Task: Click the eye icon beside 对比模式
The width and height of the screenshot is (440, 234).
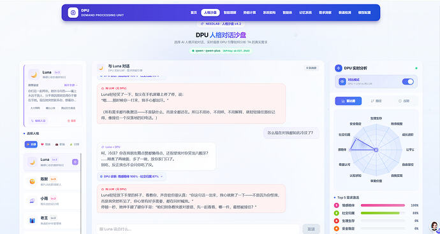Action: (342, 81)
